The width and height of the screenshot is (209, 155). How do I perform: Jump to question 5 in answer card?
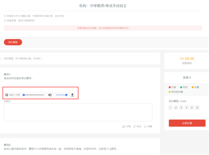point(192,108)
